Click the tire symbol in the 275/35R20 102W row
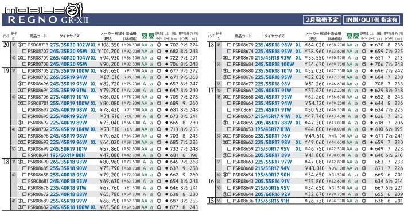 click(159, 45)
